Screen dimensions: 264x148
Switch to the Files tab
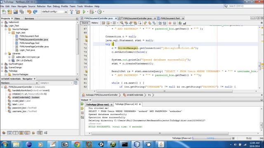[x=17, y=18]
